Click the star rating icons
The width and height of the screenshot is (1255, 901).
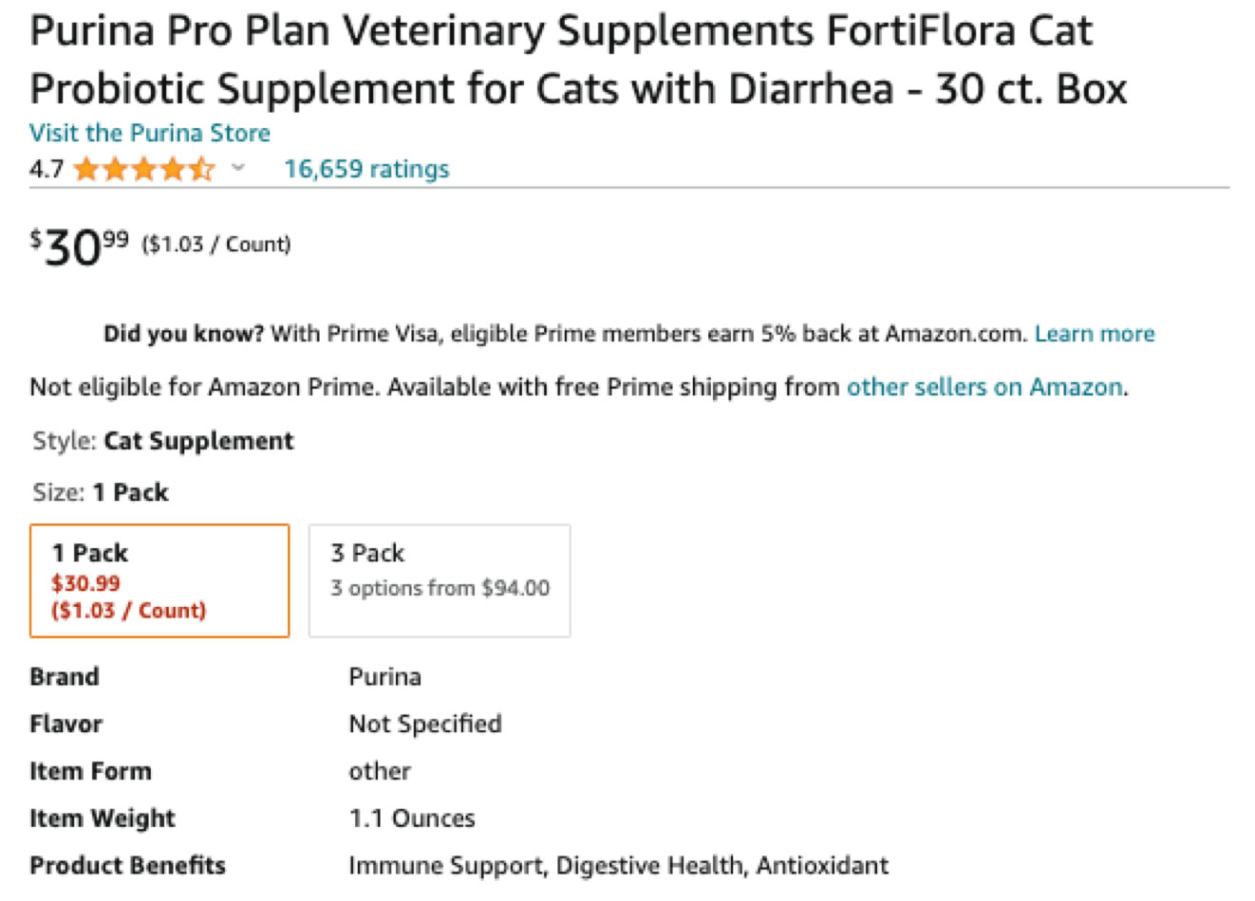[143, 170]
